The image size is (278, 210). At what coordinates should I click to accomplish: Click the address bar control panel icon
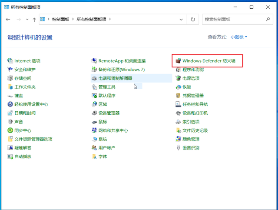43,19
